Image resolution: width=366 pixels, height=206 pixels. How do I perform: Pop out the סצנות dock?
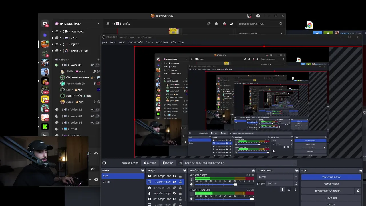tap(143, 171)
